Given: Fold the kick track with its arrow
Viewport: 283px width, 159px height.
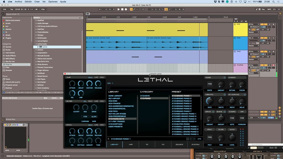Looking at the screenshot, I should 235,24.
